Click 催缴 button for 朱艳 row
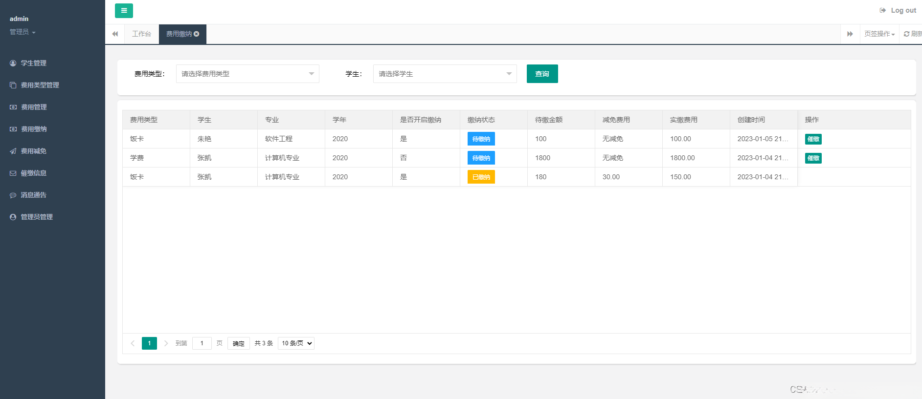This screenshot has width=922, height=399. (813, 139)
